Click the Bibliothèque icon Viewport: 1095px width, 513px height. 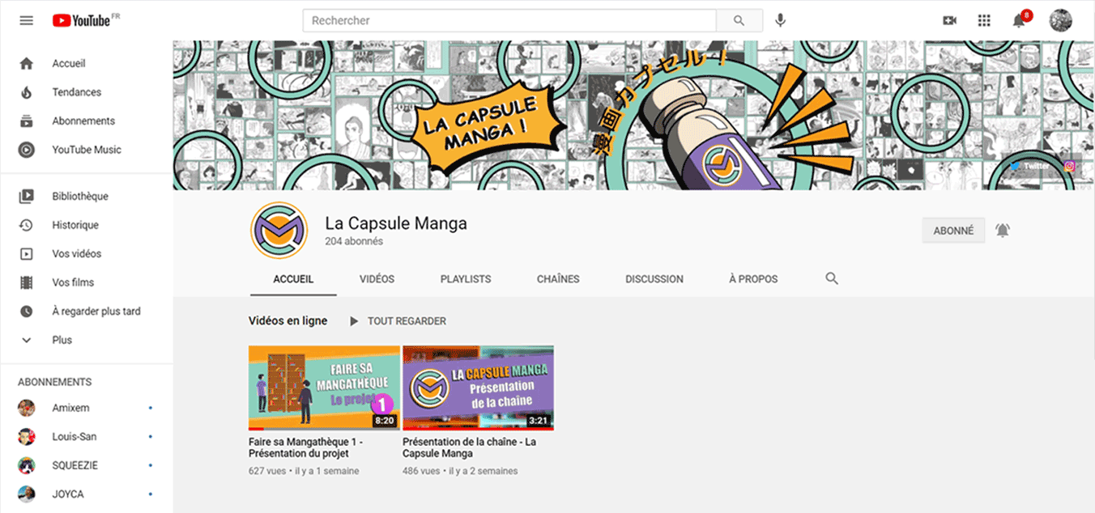(27, 196)
